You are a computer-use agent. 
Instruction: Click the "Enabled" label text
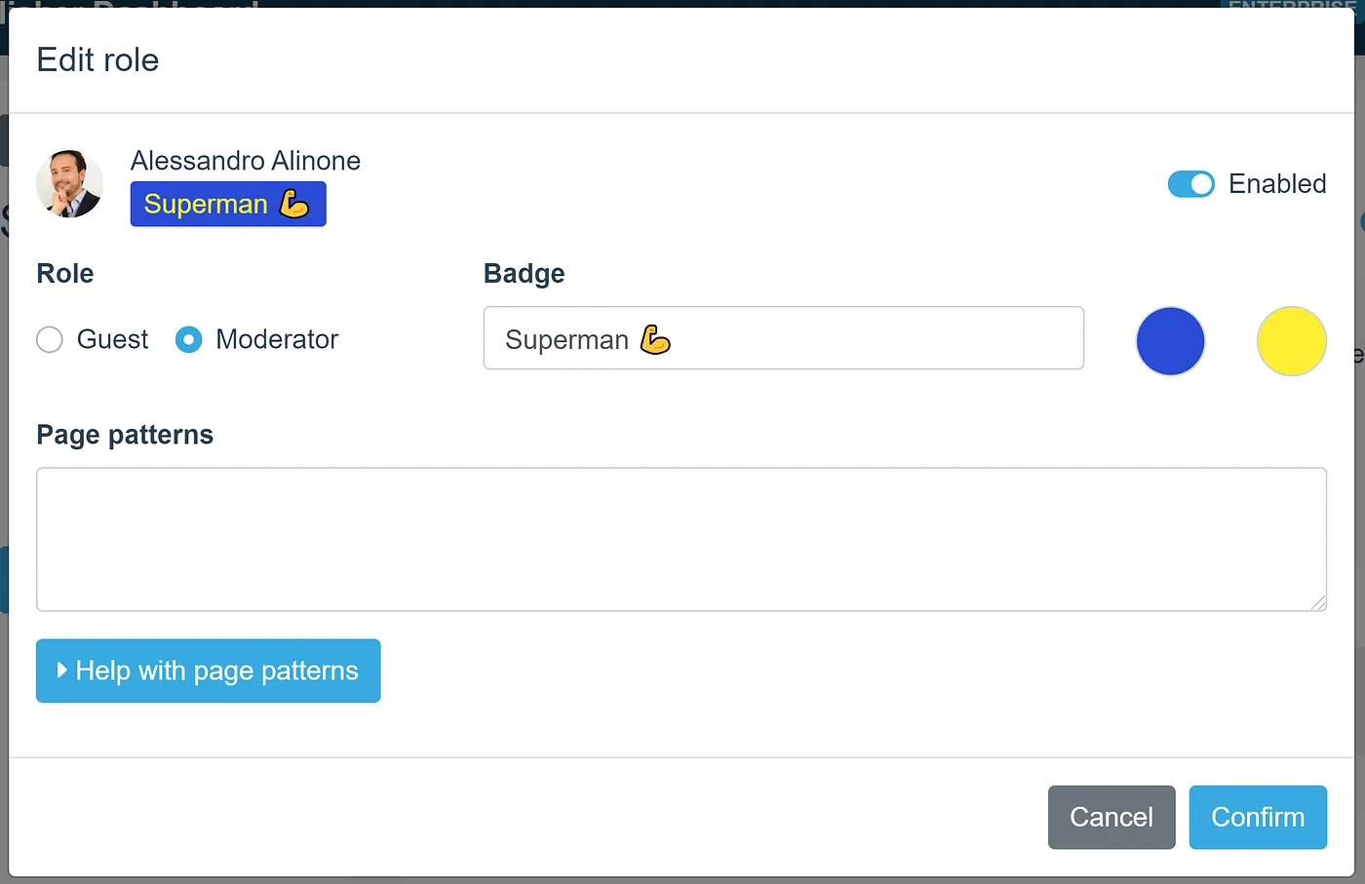[x=1277, y=184]
